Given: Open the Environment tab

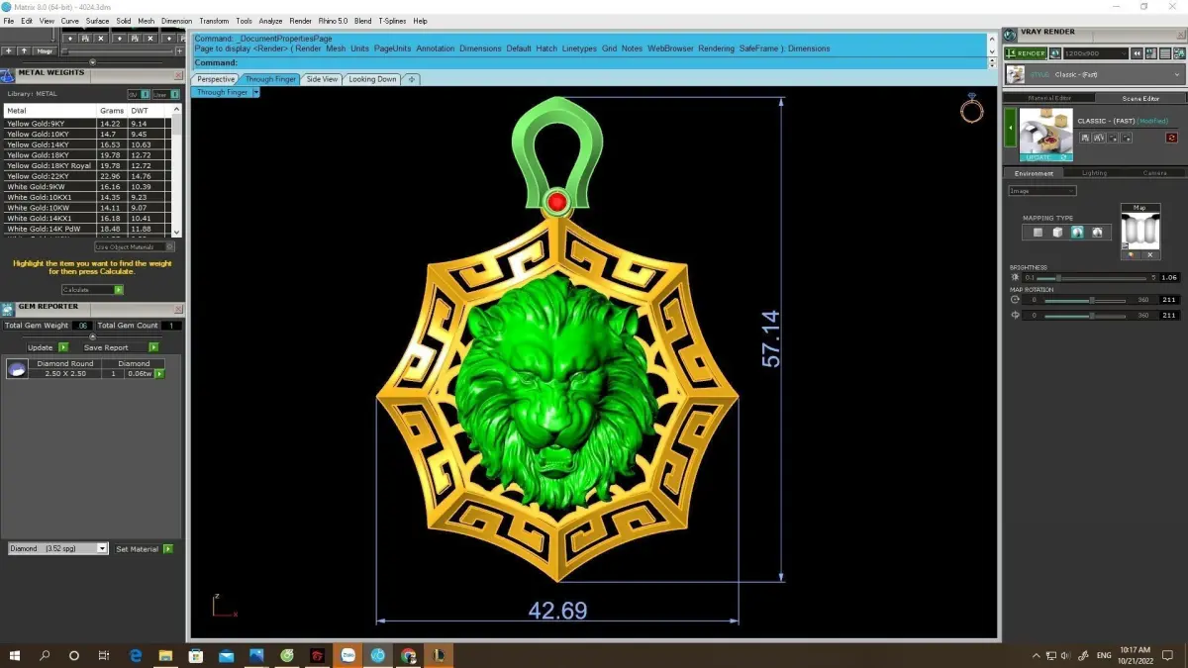Looking at the screenshot, I should [x=1034, y=172].
